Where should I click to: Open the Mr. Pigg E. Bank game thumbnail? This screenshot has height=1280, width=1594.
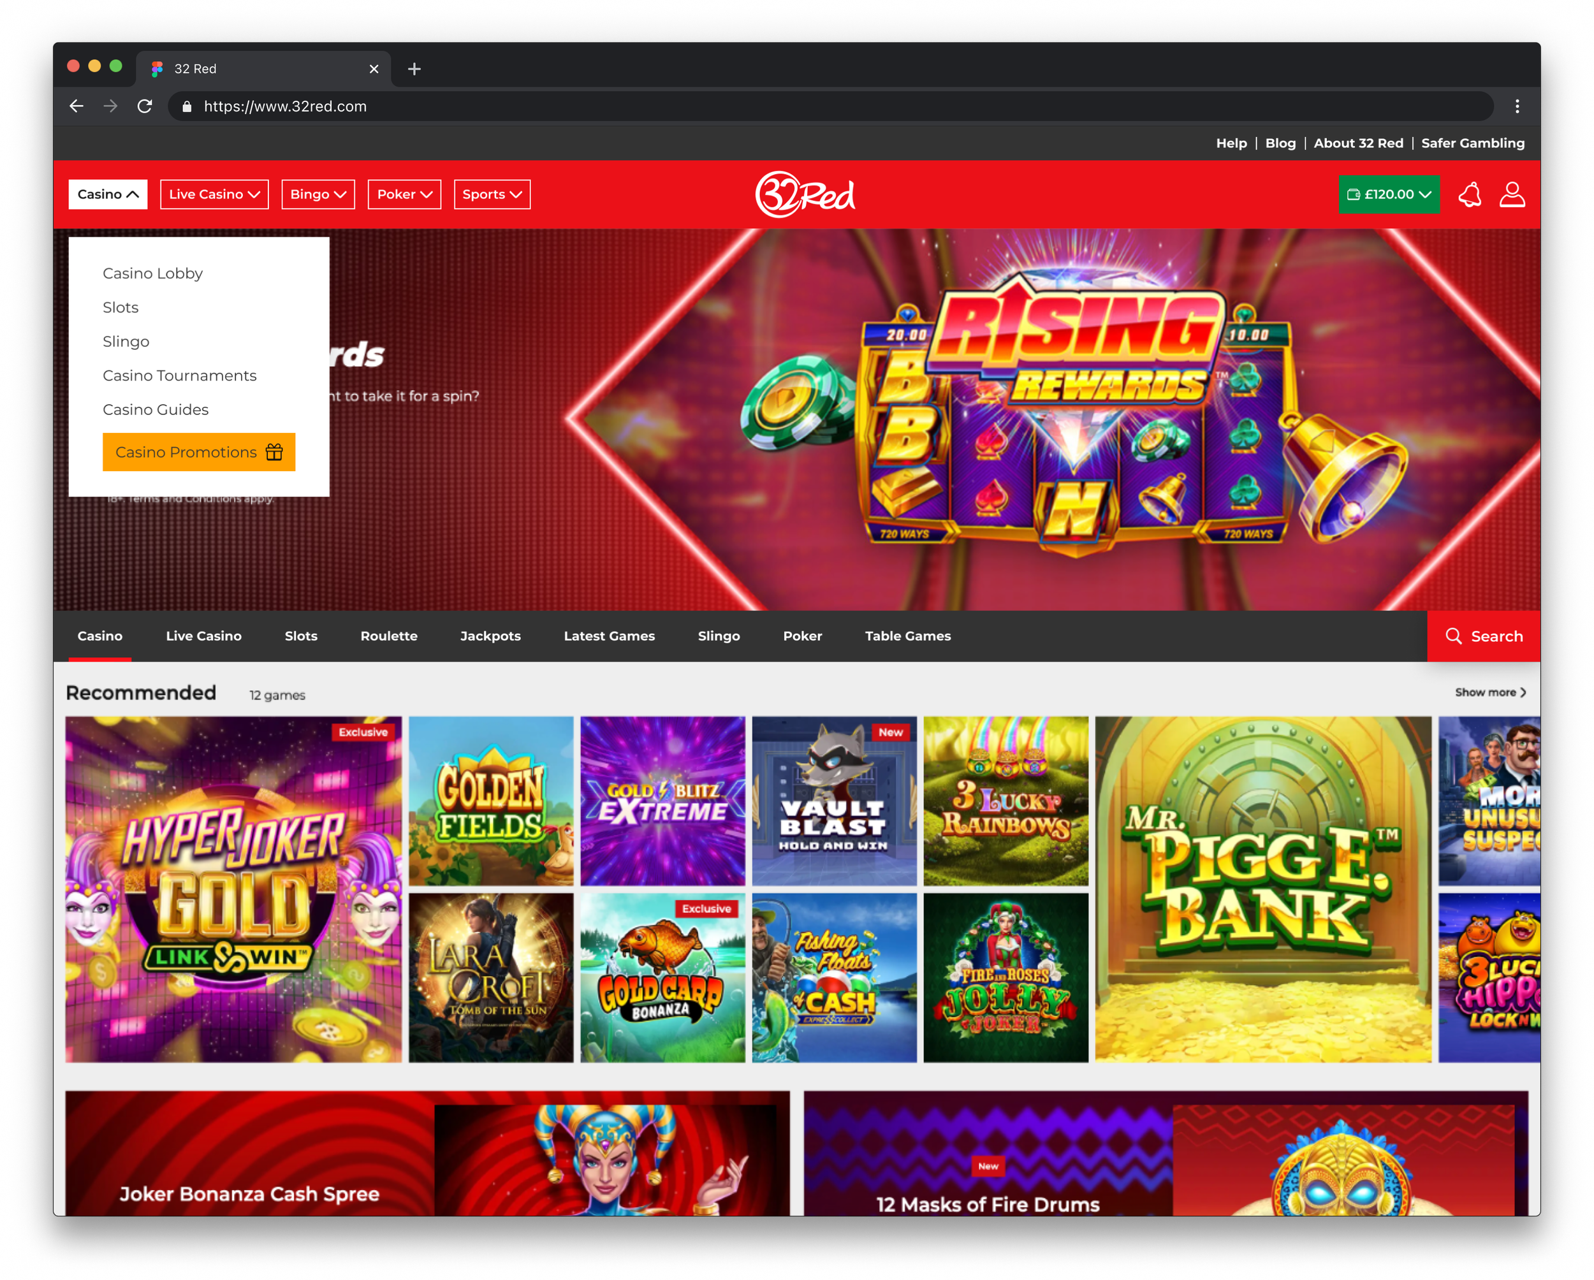point(1263,889)
